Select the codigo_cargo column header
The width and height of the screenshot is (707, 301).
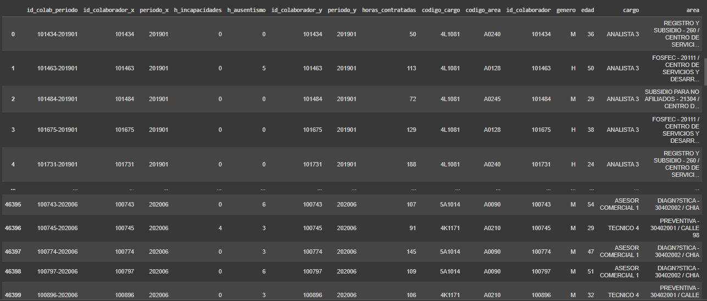coord(441,10)
